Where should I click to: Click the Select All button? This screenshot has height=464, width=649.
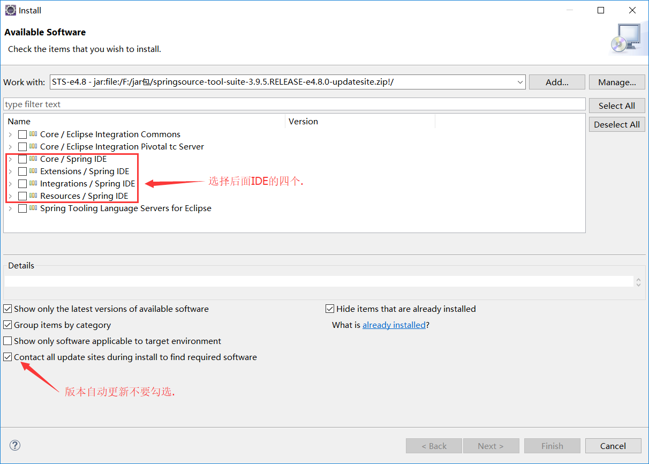click(x=617, y=106)
